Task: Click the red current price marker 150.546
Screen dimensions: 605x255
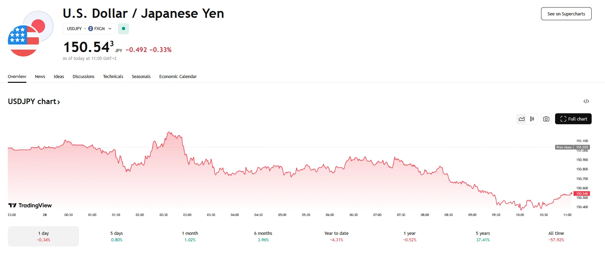Action: (x=582, y=194)
